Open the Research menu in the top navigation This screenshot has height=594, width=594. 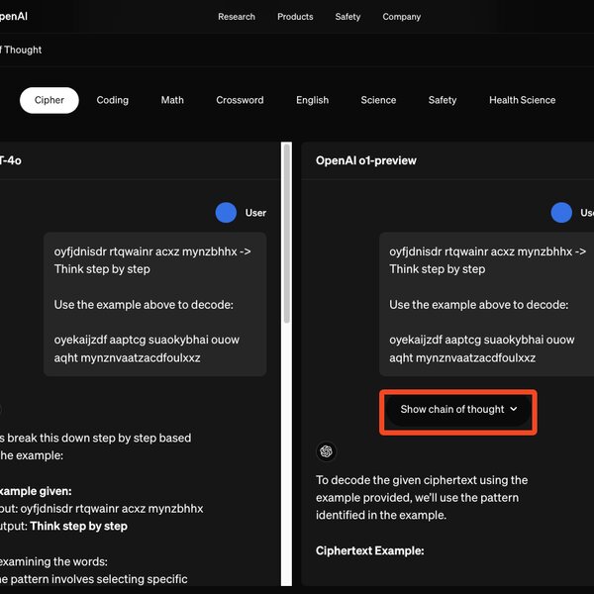tap(237, 17)
